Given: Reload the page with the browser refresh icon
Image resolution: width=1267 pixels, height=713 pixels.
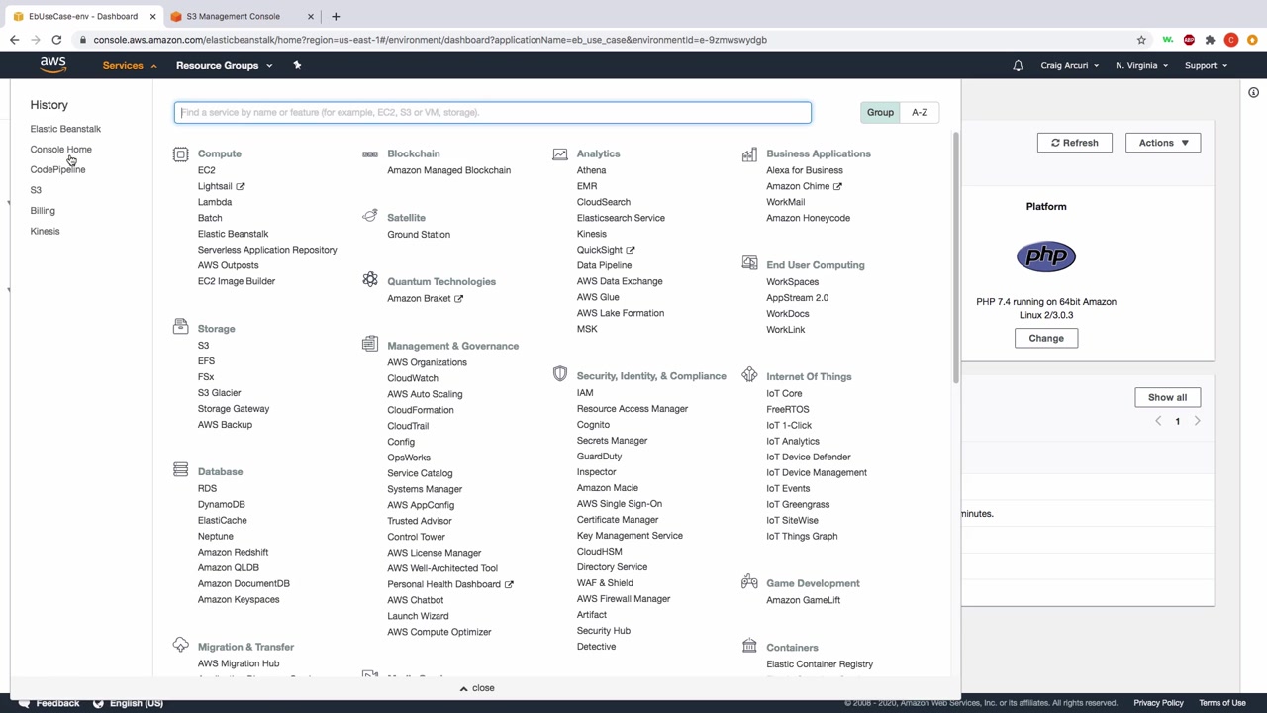Looking at the screenshot, I should coord(56,40).
